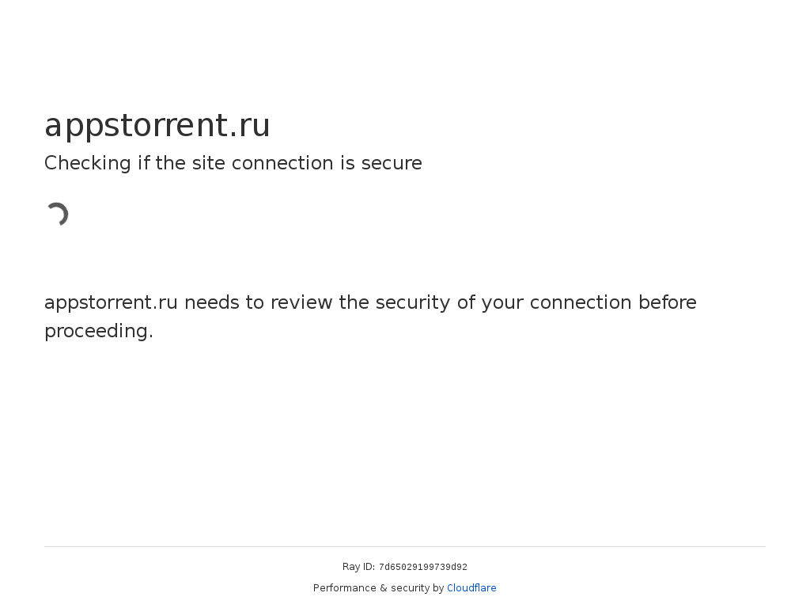Image resolution: width=810 pixels, height=608 pixels.
Task: Click the large appstorrent.ru heading
Action: [x=157, y=126]
